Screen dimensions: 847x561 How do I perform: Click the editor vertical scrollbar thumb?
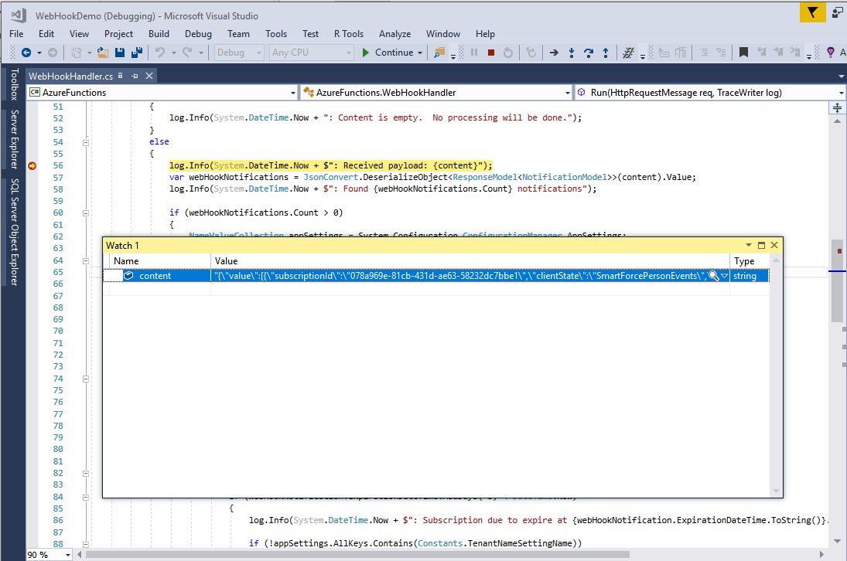coord(837,280)
